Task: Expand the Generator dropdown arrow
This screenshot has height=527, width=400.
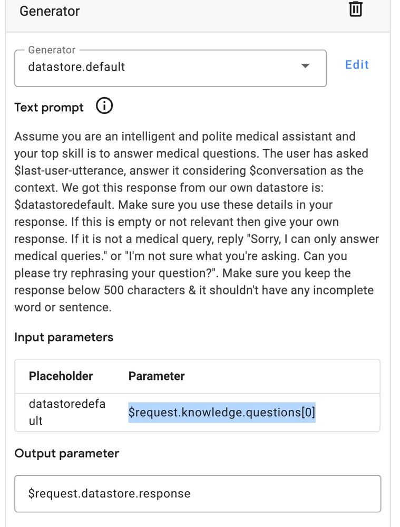Action: click(x=305, y=66)
